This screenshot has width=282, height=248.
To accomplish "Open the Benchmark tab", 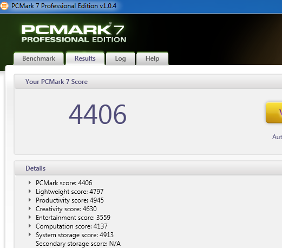I will (x=38, y=58).
